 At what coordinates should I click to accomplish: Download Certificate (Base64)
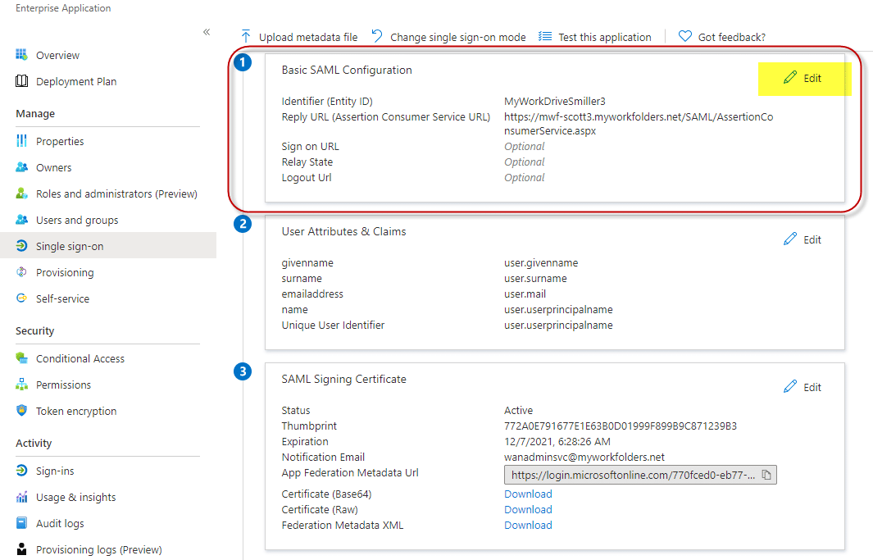(x=528, y=494)
